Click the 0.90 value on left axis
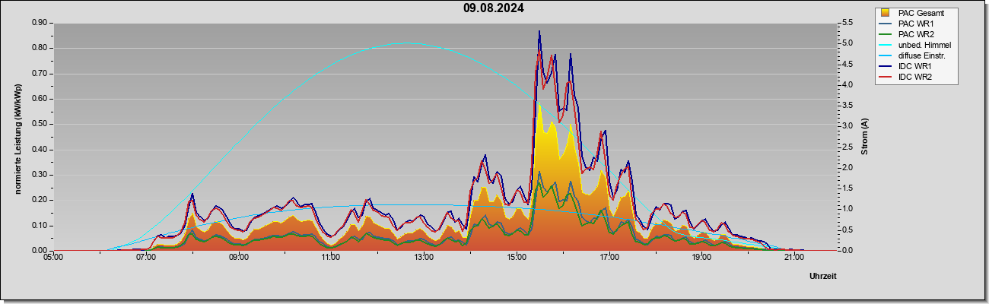 40,23
